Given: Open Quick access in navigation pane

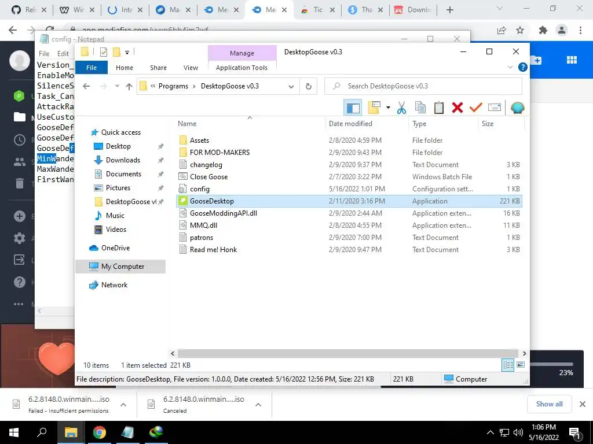Looking at the screenshot, I should 120,132.
